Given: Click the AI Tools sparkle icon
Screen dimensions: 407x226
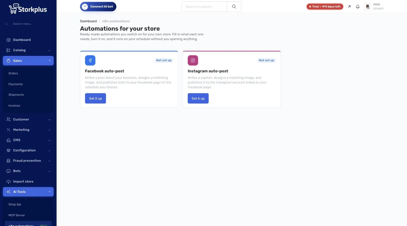Looking at the screenshot, I should 8,192.
